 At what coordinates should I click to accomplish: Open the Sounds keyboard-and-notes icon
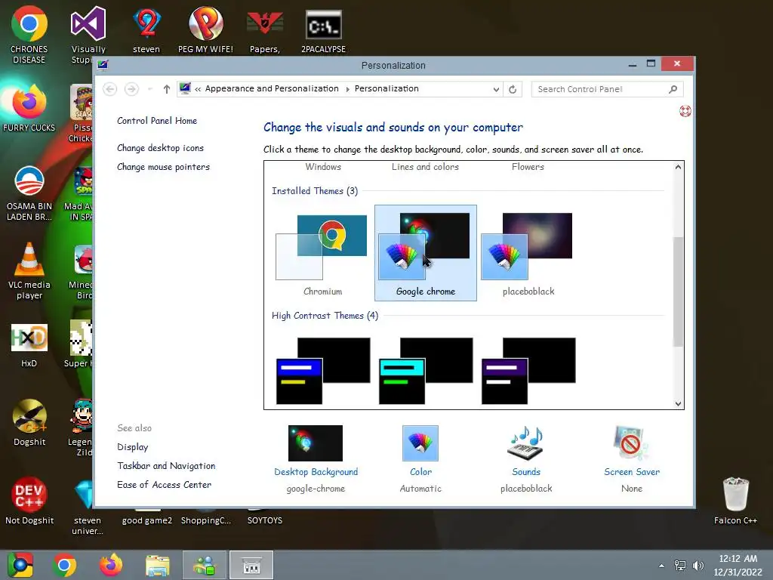click(526, 443)
